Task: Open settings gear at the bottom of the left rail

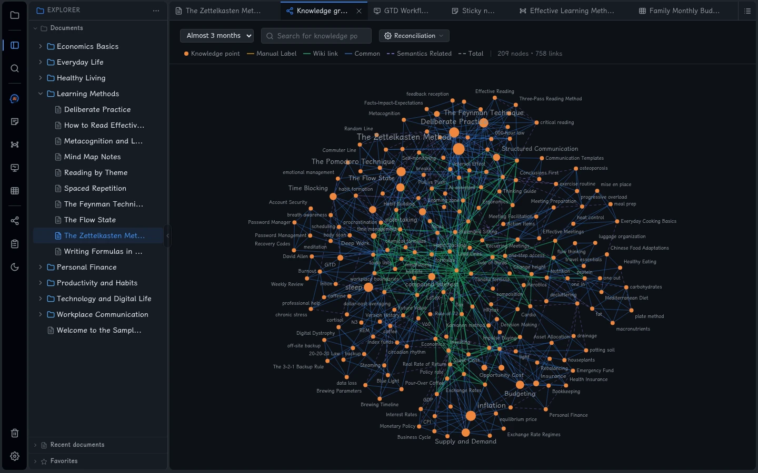Action: click(x=15, y=456)
